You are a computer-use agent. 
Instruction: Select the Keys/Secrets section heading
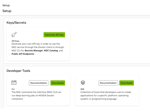(x=16, y=23)
